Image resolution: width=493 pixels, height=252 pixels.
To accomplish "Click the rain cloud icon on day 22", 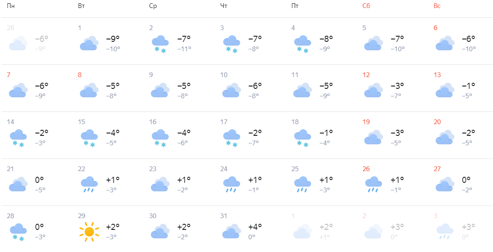I will tap(89, 184).
